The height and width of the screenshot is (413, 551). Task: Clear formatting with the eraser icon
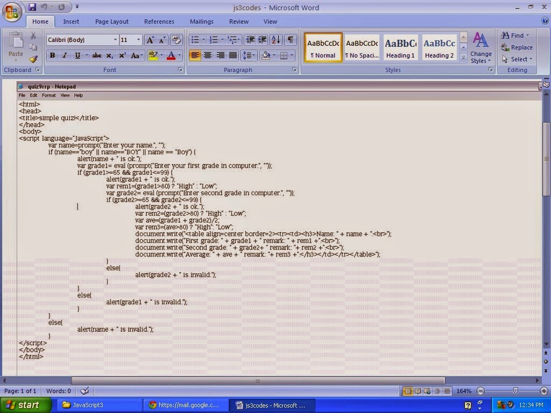(176, 40)
